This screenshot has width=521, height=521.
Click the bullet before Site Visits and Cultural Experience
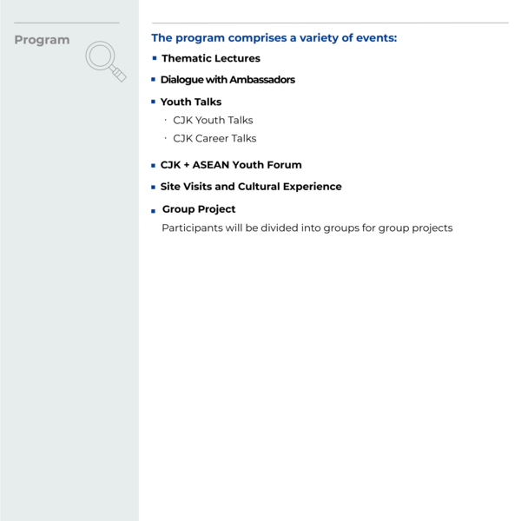(x=154, y=187)
